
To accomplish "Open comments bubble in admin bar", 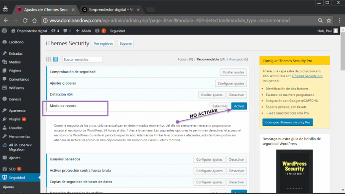I will (67, 31).
